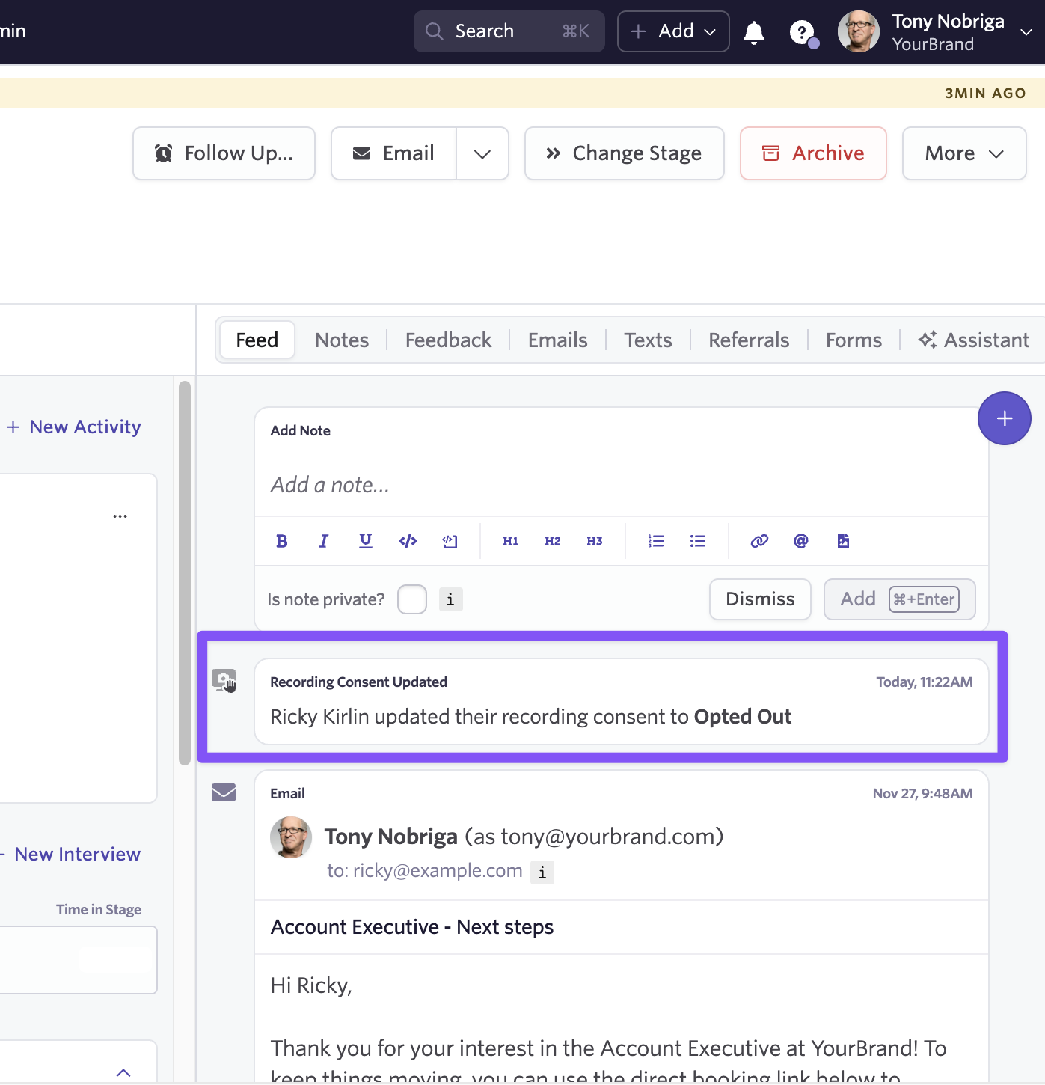Apply italic formatting in note toolbar
Image resolution: width=1045 pixels, height=1085 pixels.
coord(323,541)
